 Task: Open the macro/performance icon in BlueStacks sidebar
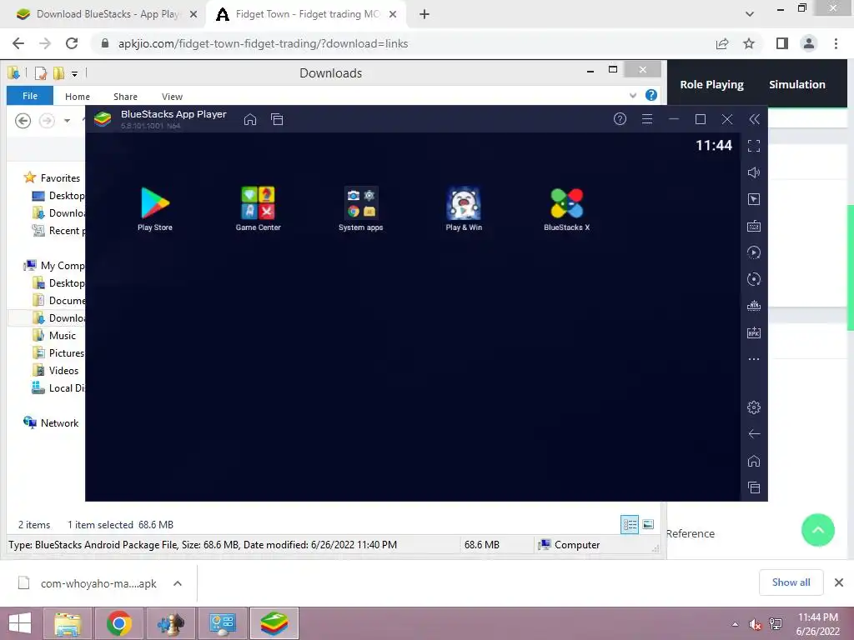click(x=754, y=306)
